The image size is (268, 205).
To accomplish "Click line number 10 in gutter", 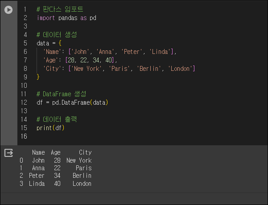I will pos(24,86).
